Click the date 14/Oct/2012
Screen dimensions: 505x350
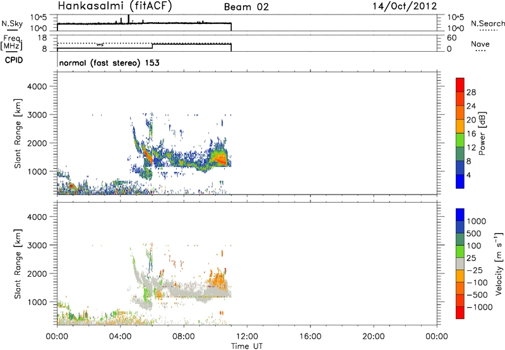click(405, 6)
